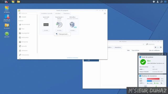Sort by the Taille column in File Station
The height and width of the screenshot is (94, 168).
click(x=128, y=50)
